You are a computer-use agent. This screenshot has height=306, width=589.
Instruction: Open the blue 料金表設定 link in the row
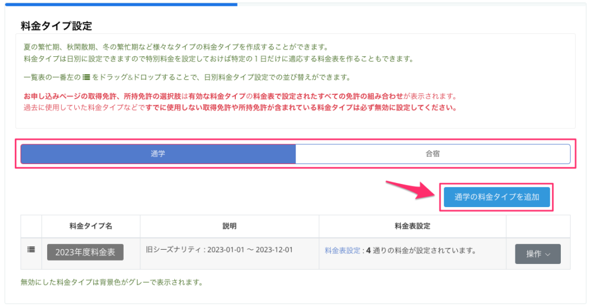tap(342, 251)
